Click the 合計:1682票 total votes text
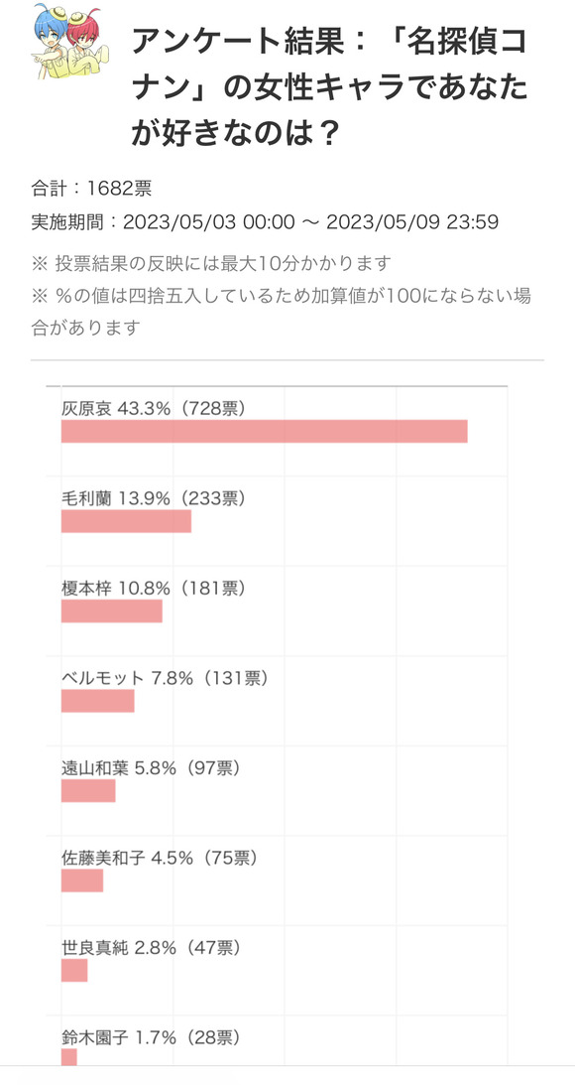This screenshot has width=575, height=1085. click(x=91, y=188)
